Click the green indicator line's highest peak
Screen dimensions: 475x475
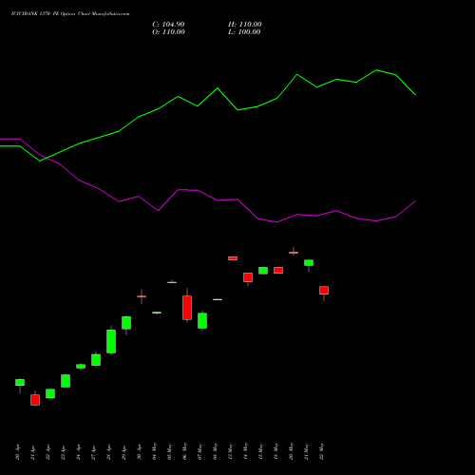(376, 70)
